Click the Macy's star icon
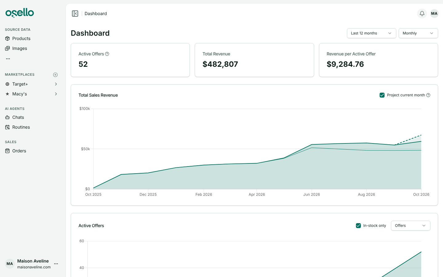Screen dimensions: 443x277 7,94
